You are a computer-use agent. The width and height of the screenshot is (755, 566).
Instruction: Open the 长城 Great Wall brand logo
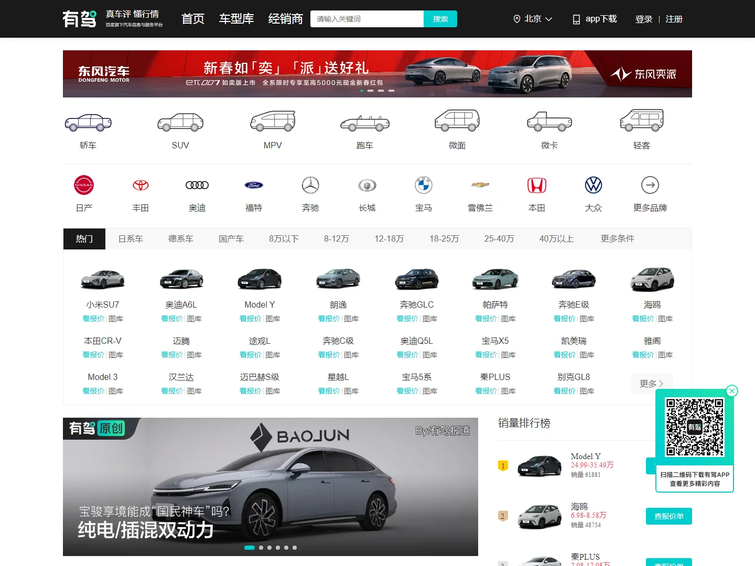tap(367, 185)
